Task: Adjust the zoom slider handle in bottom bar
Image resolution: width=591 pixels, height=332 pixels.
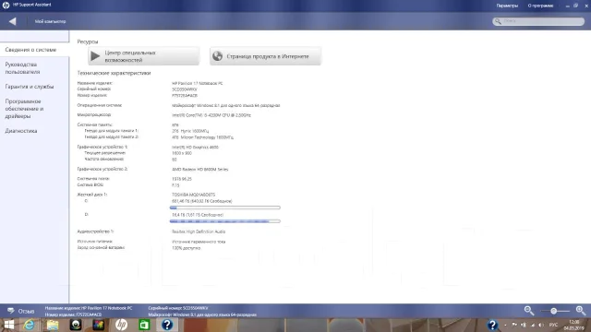Action: 553,311
